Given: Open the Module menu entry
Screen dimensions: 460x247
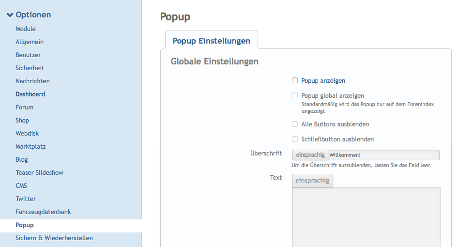Looking at the screenshot, I should pyautogui.click(x=26, y=29).
